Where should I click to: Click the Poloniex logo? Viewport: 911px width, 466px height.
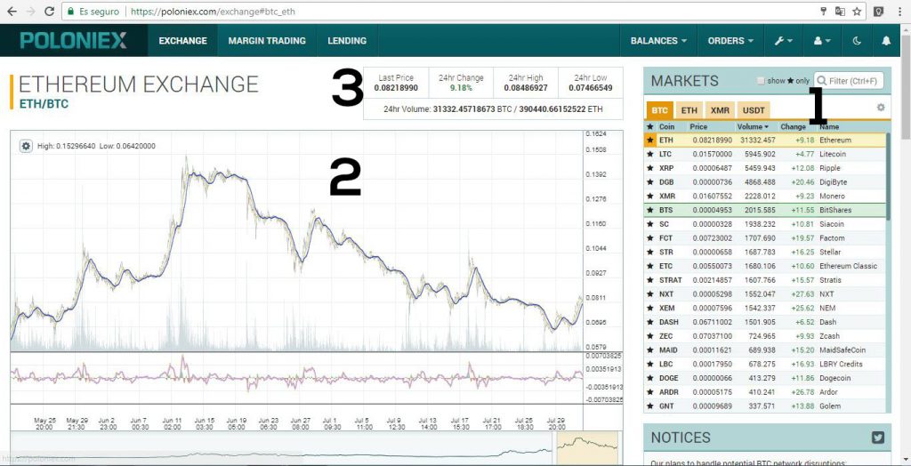tap(73, 40)
